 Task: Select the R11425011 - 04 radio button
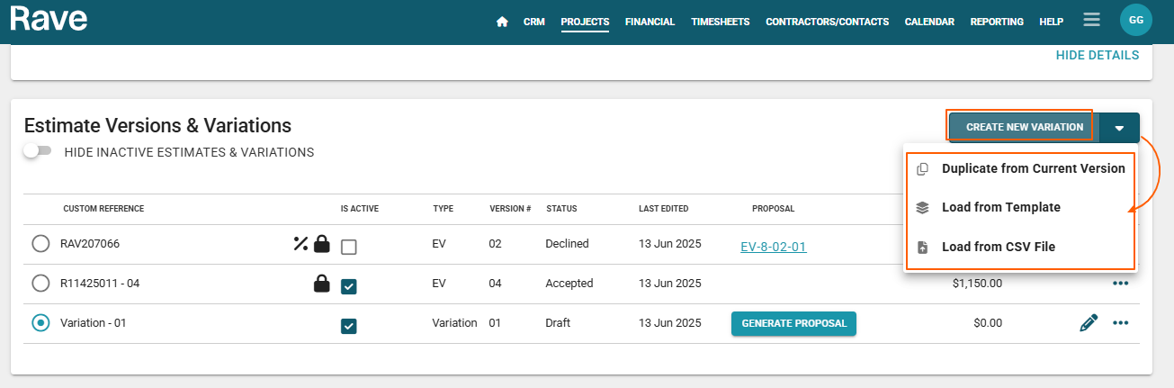(x=40, y=284)
